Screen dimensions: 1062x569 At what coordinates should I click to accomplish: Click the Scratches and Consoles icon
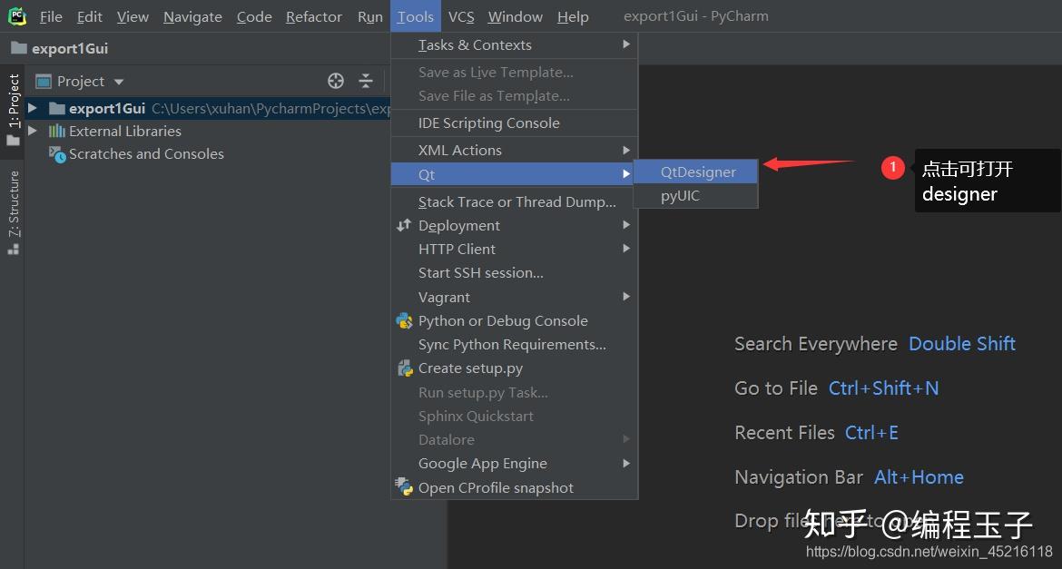point(57,154)
